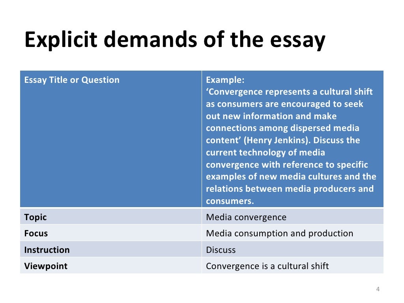This screenshot has height=303, width=404.
Task: Click the 'Instruction' row label
Action: (x=47, y=250)
